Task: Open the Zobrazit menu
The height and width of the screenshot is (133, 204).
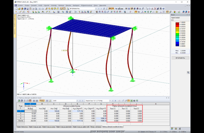Action: (x=34, y=5)
